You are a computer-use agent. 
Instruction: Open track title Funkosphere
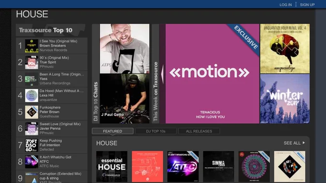pyautogui.click(x=50, y=107)
